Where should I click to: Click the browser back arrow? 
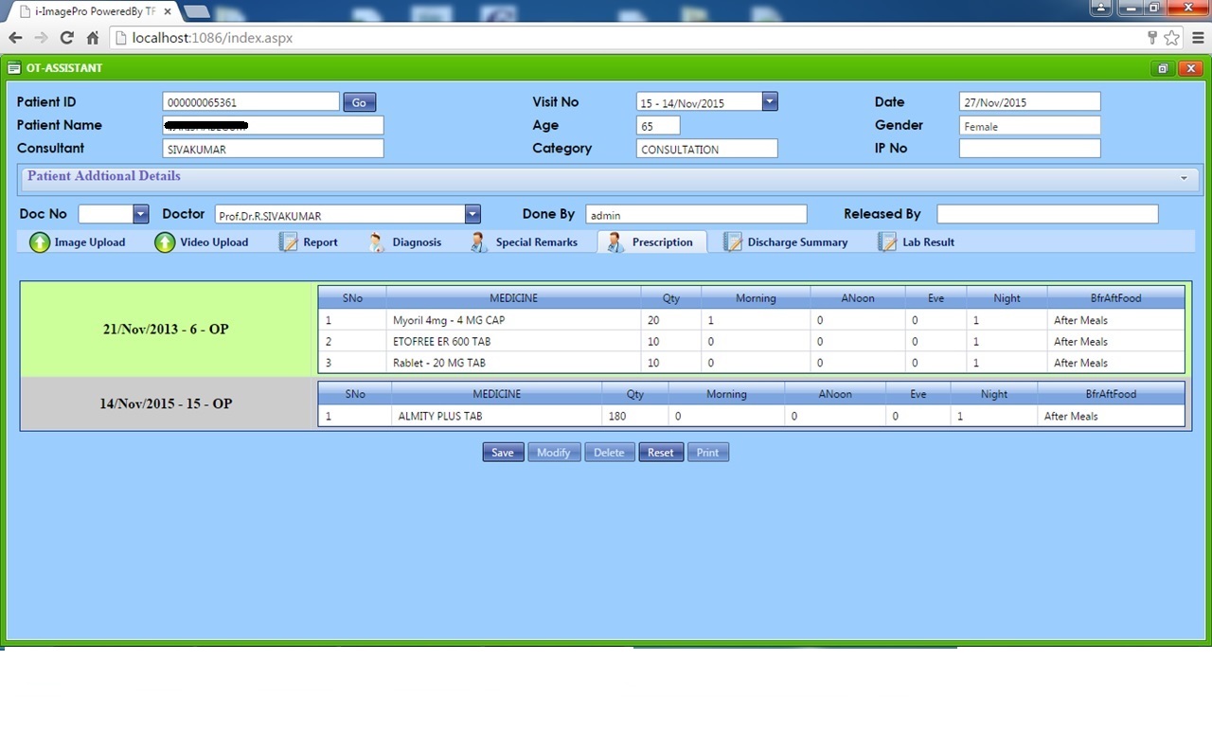click(15, 38)
